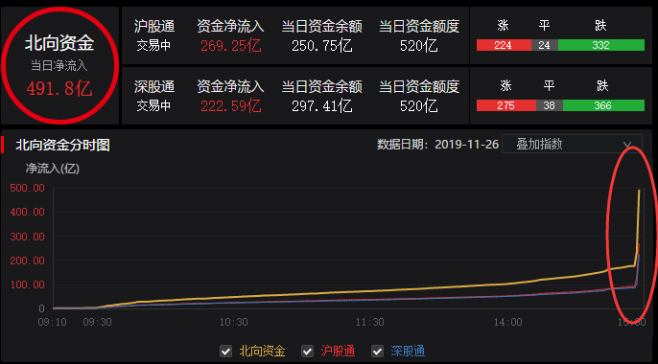The image size is (658, 364).
Task: Click the gray 38 flat segment in 深股通
Action: click(550, 105)
